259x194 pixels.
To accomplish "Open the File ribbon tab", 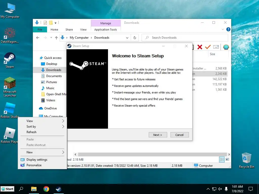I will click(x=40, y=30).
